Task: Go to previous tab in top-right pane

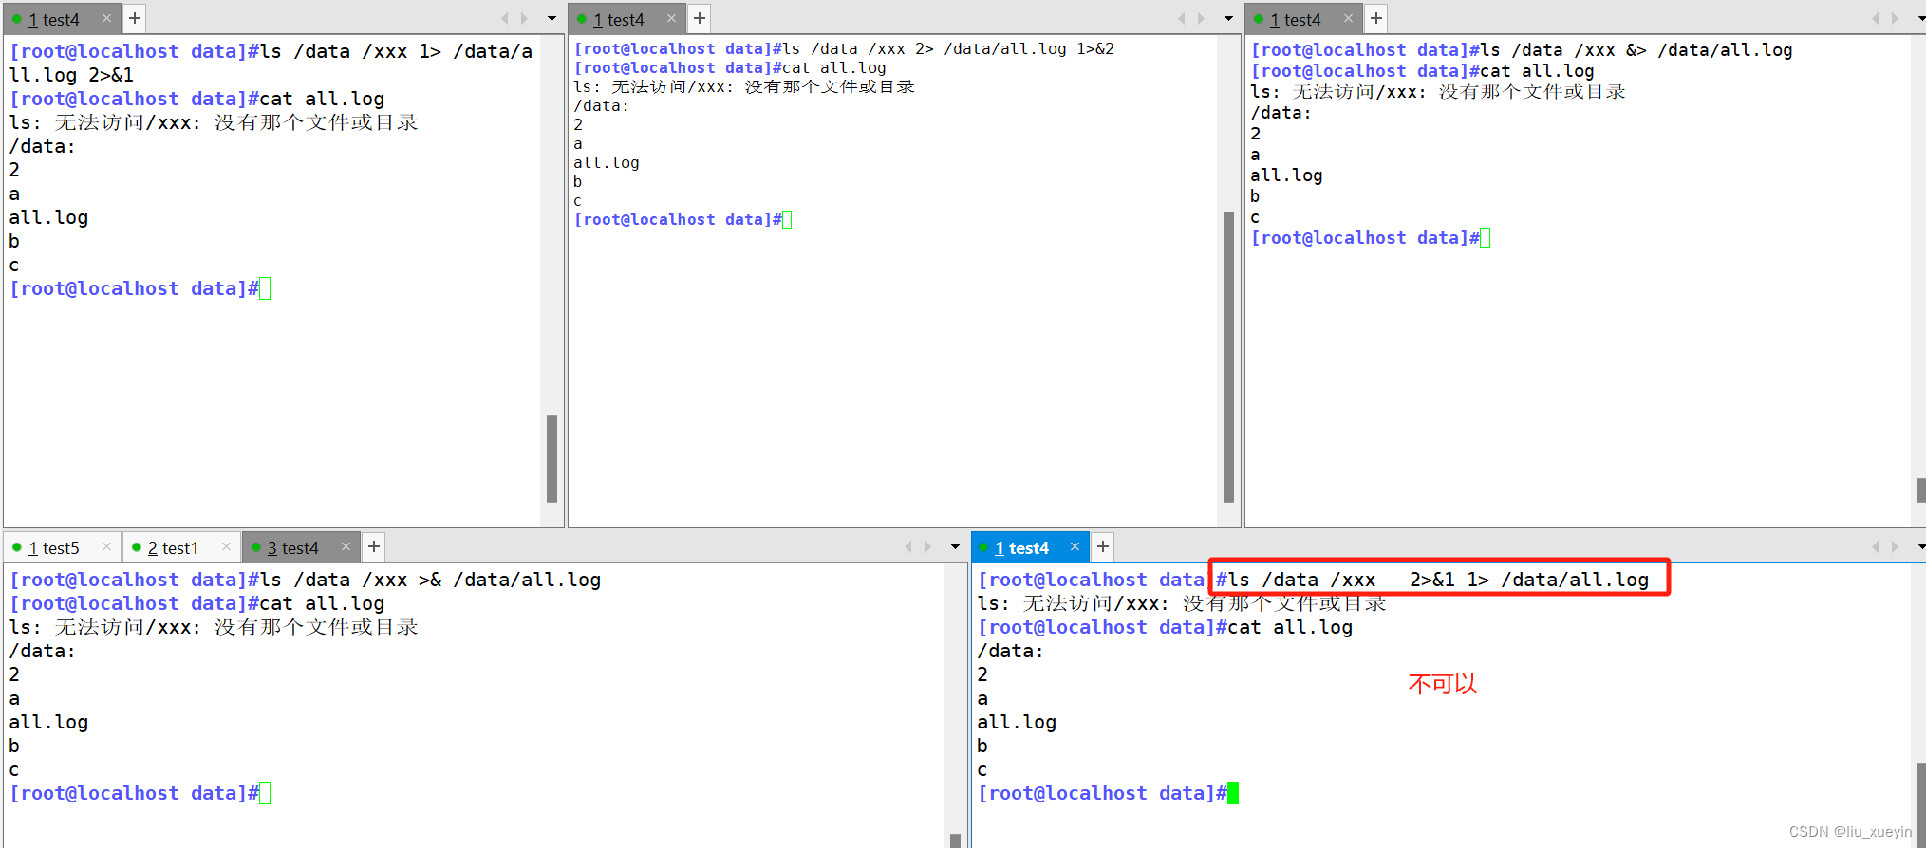Action: tap(1875, 18)
